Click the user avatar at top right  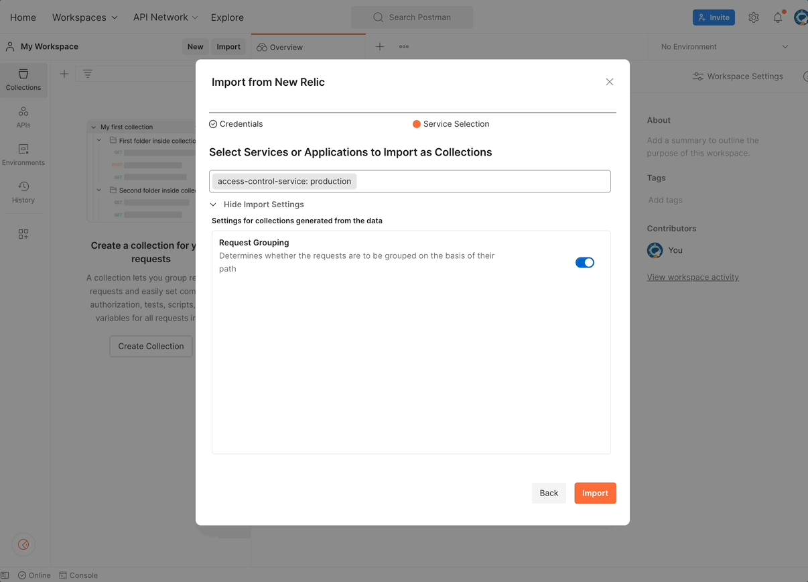tap(801, 17)
